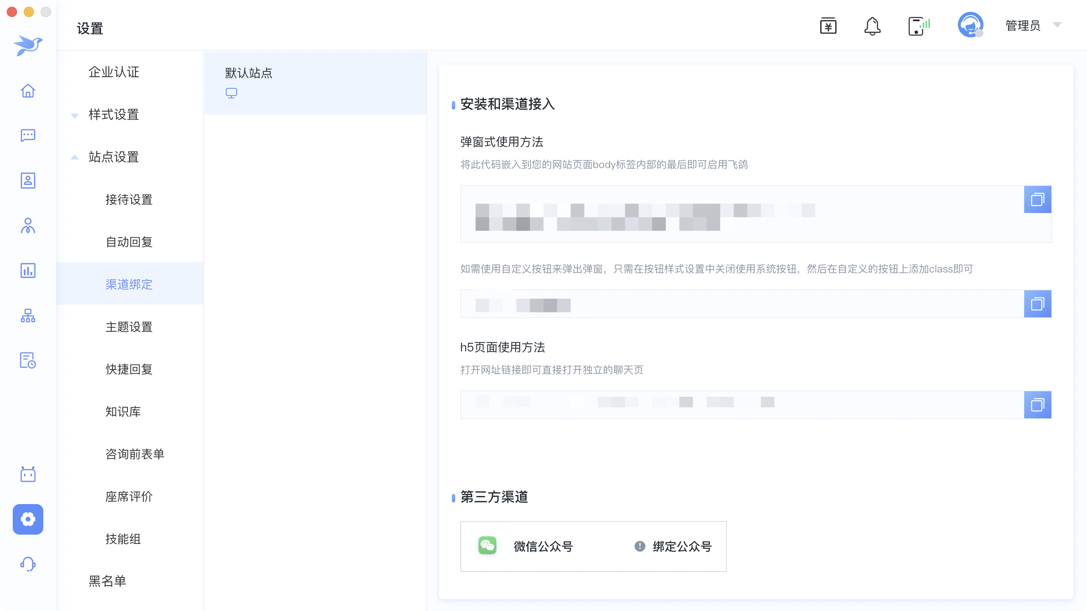
Task: Copy the custom button class code
Action: tap(1037, 304)
